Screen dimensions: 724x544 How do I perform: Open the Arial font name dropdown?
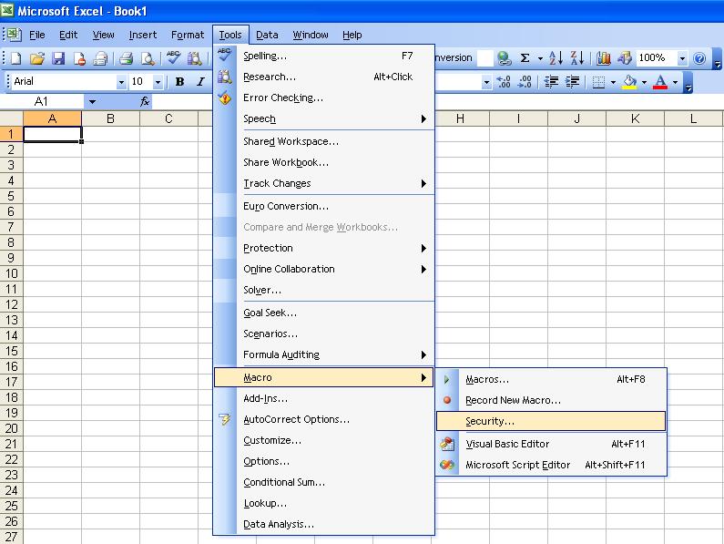click(121, 82)
